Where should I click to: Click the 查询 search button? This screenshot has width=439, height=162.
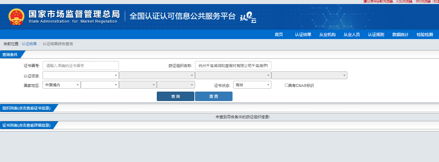[175, 96]
